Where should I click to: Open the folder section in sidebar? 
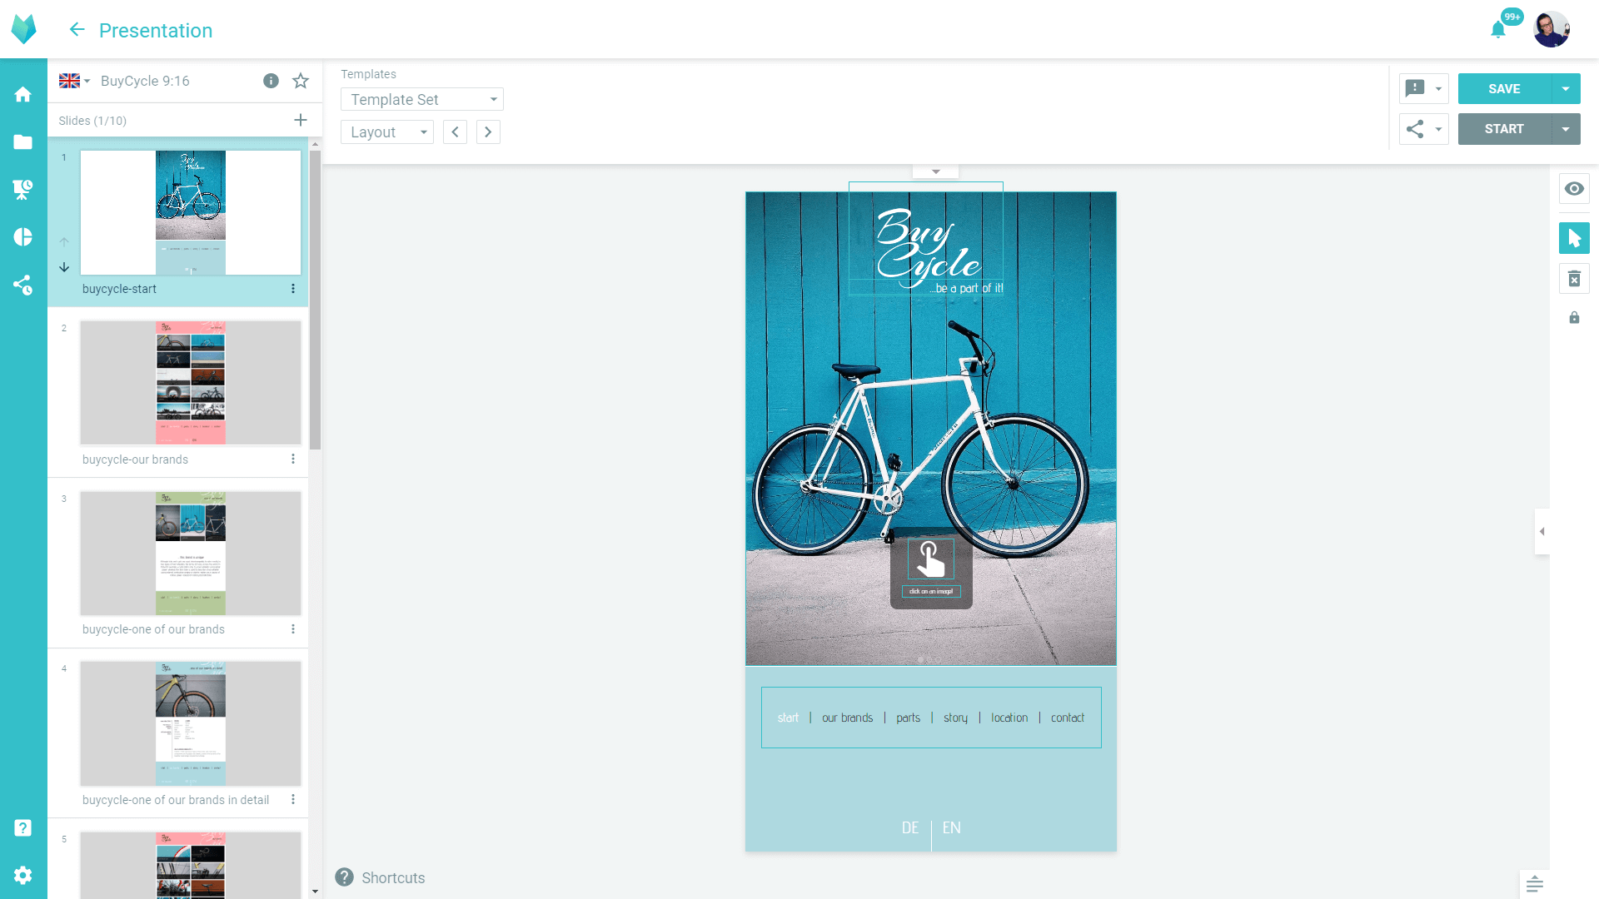[x=23, y=142]
